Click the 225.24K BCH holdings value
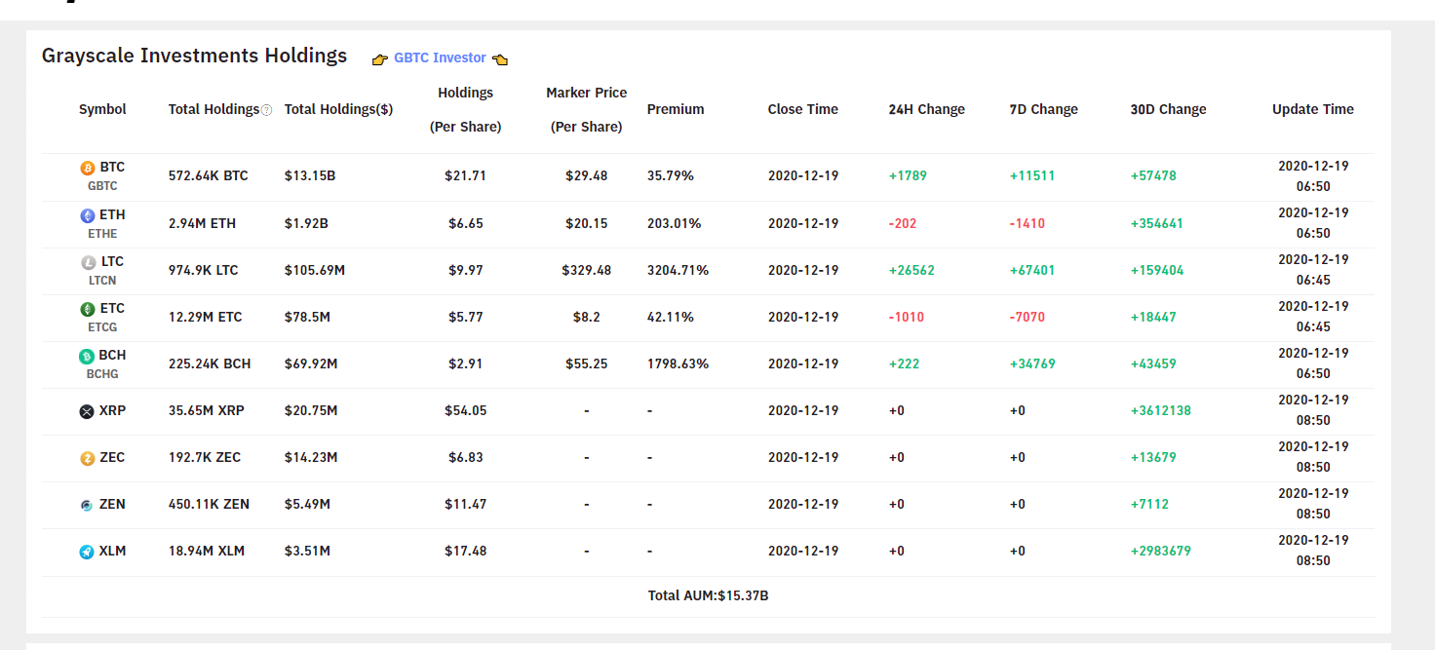Viewport: 1435px width, 650px height. tap(210, 363)
